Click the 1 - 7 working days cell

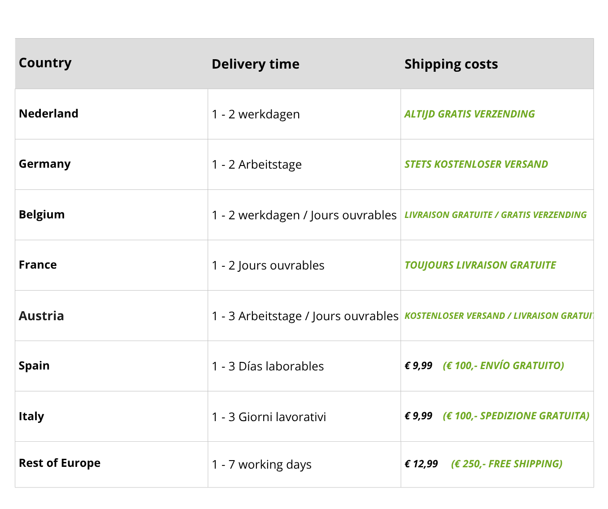261,464
